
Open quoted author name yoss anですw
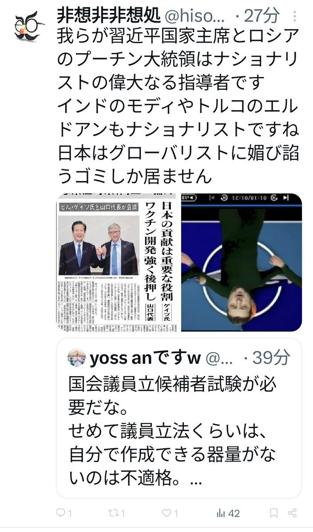pos(145,358)
